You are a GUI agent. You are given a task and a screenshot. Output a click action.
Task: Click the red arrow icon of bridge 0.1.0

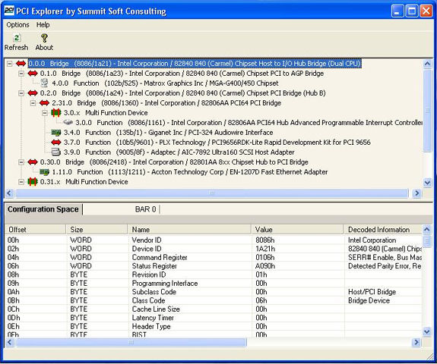[x=33, y=74]
